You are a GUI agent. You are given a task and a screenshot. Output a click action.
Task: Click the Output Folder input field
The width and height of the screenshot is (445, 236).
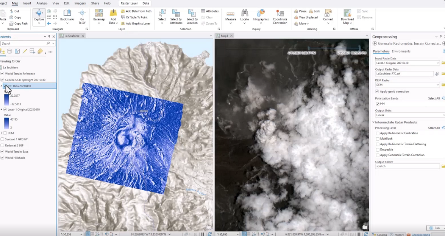(x=407, y=166)
